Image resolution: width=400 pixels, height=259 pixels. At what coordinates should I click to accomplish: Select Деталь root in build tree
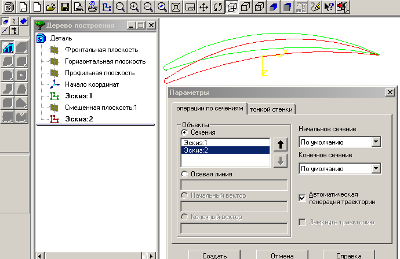coord(61,38)
